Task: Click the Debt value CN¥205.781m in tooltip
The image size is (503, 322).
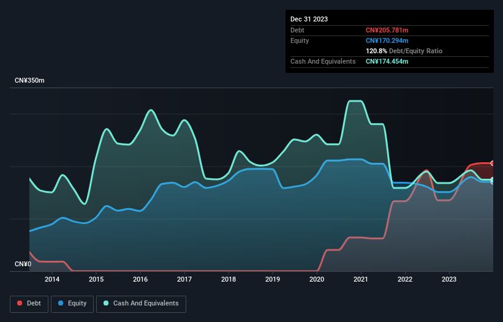Action: [x=387, y=30]
